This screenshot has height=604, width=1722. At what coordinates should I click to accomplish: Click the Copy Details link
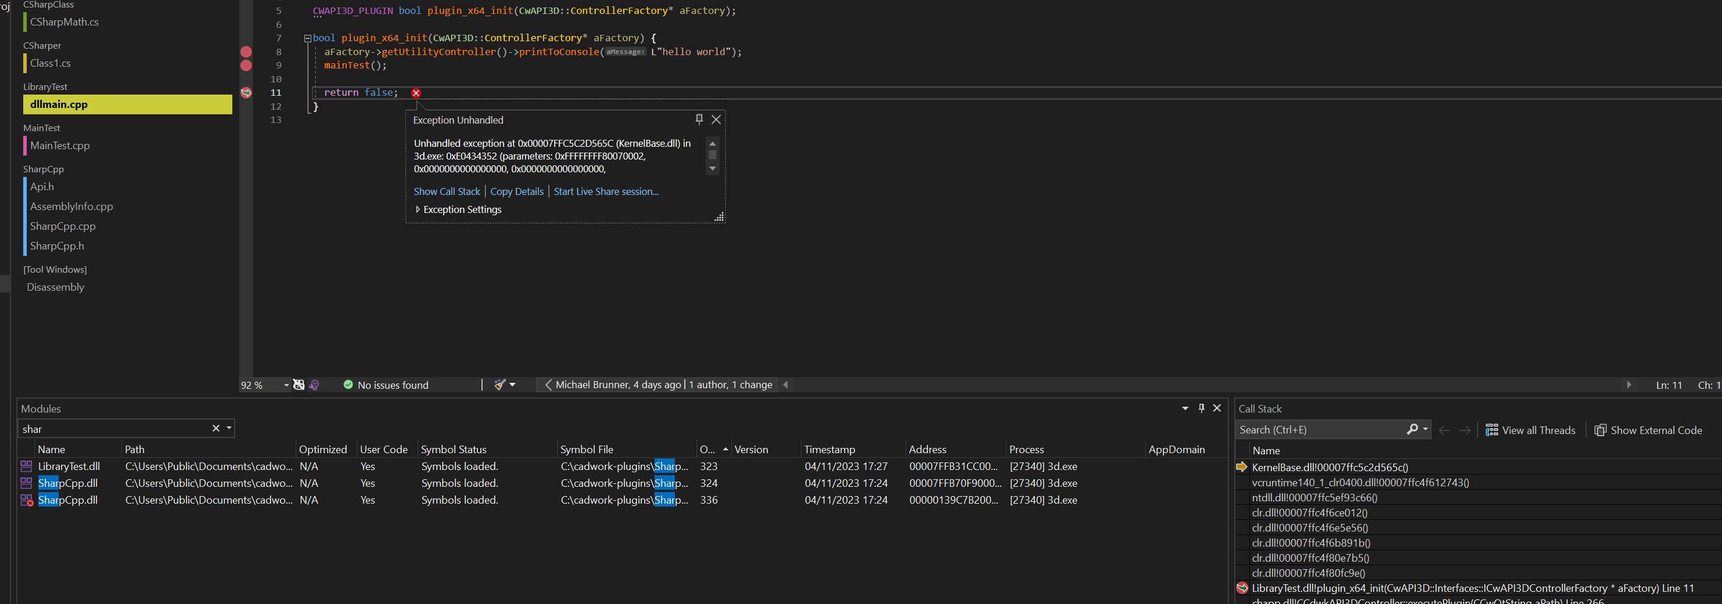tap(517, 191)
